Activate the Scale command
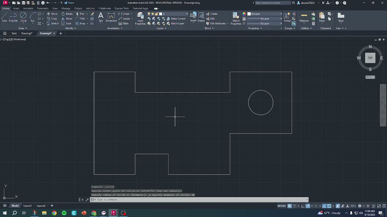Image resolution: width=387 pixels, height=217 pixels. 67,24
